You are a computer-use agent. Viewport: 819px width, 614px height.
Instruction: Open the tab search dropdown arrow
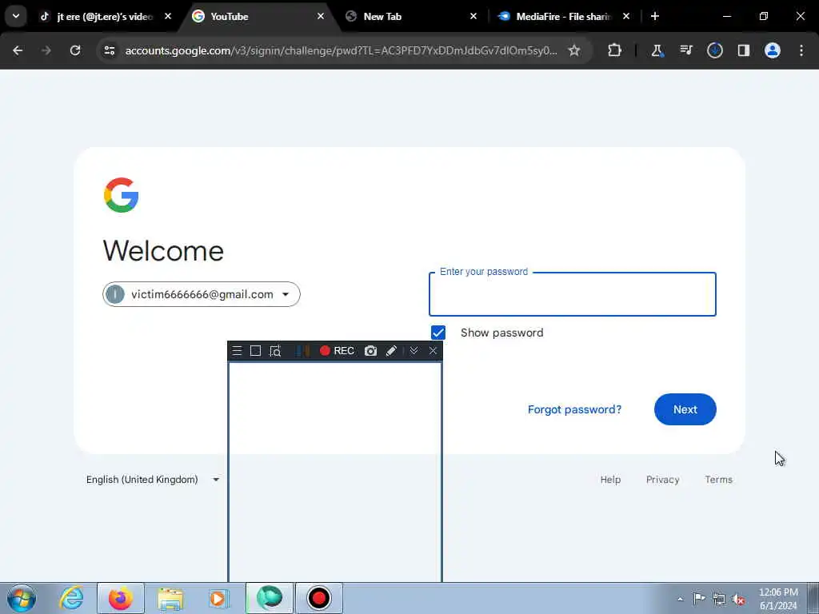[x=16, y=16]
